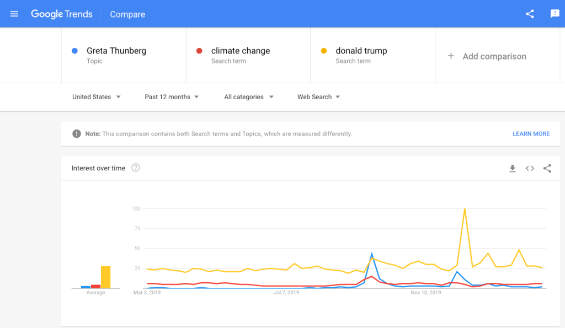Click the Google Trends logo
The image size is (565, 328).
tap(62, 14)
